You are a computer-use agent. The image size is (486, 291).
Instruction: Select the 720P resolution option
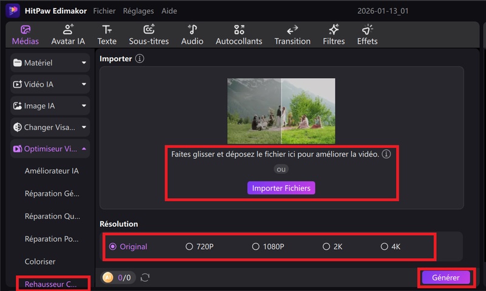coord(200,247)
